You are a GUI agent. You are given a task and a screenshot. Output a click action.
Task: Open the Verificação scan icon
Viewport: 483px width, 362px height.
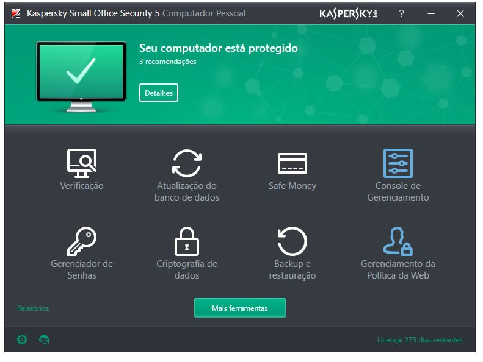click(x=82, y=163)
